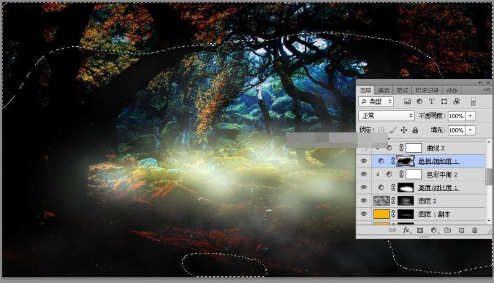Click mask link icon on 色彩平衡 2
494x283 pixels.
[401, 174]
